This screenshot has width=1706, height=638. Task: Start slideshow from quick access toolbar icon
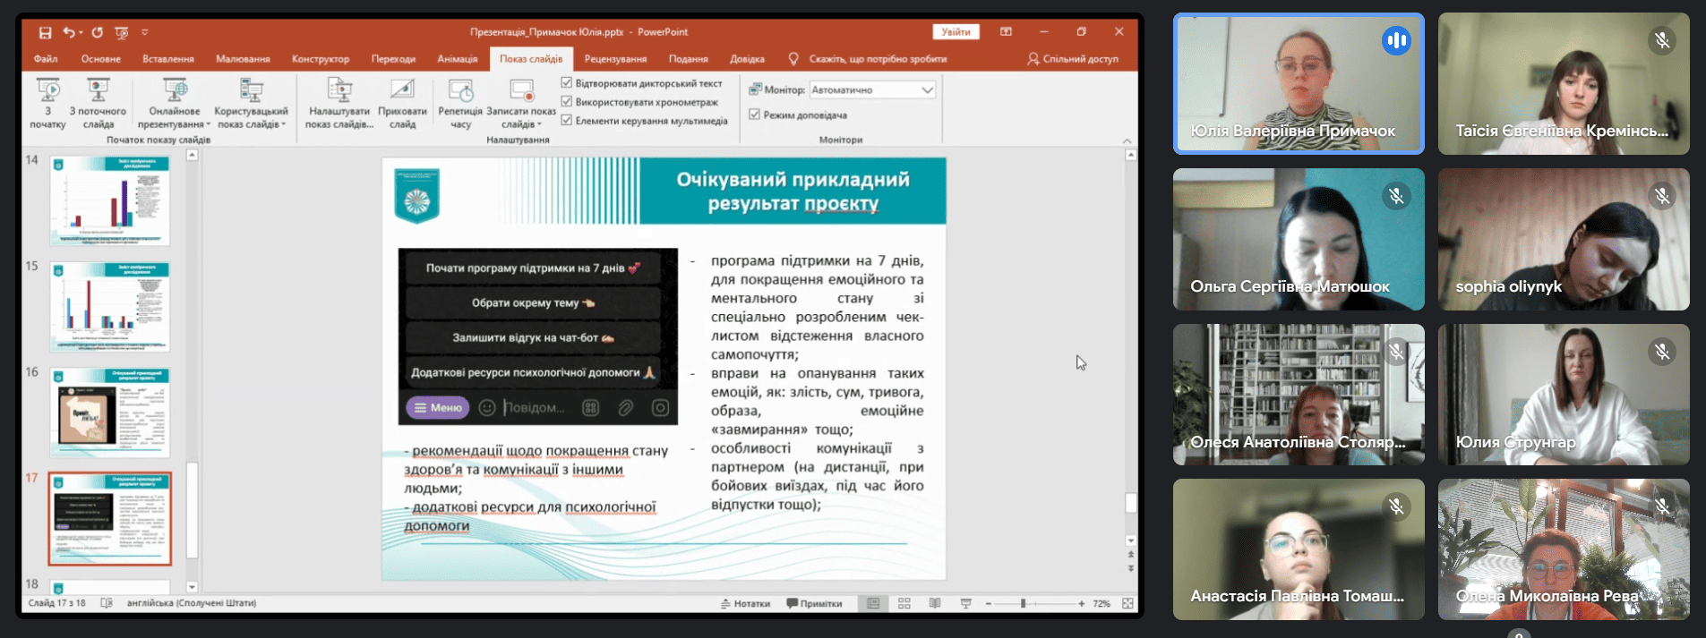pos(122,32)
